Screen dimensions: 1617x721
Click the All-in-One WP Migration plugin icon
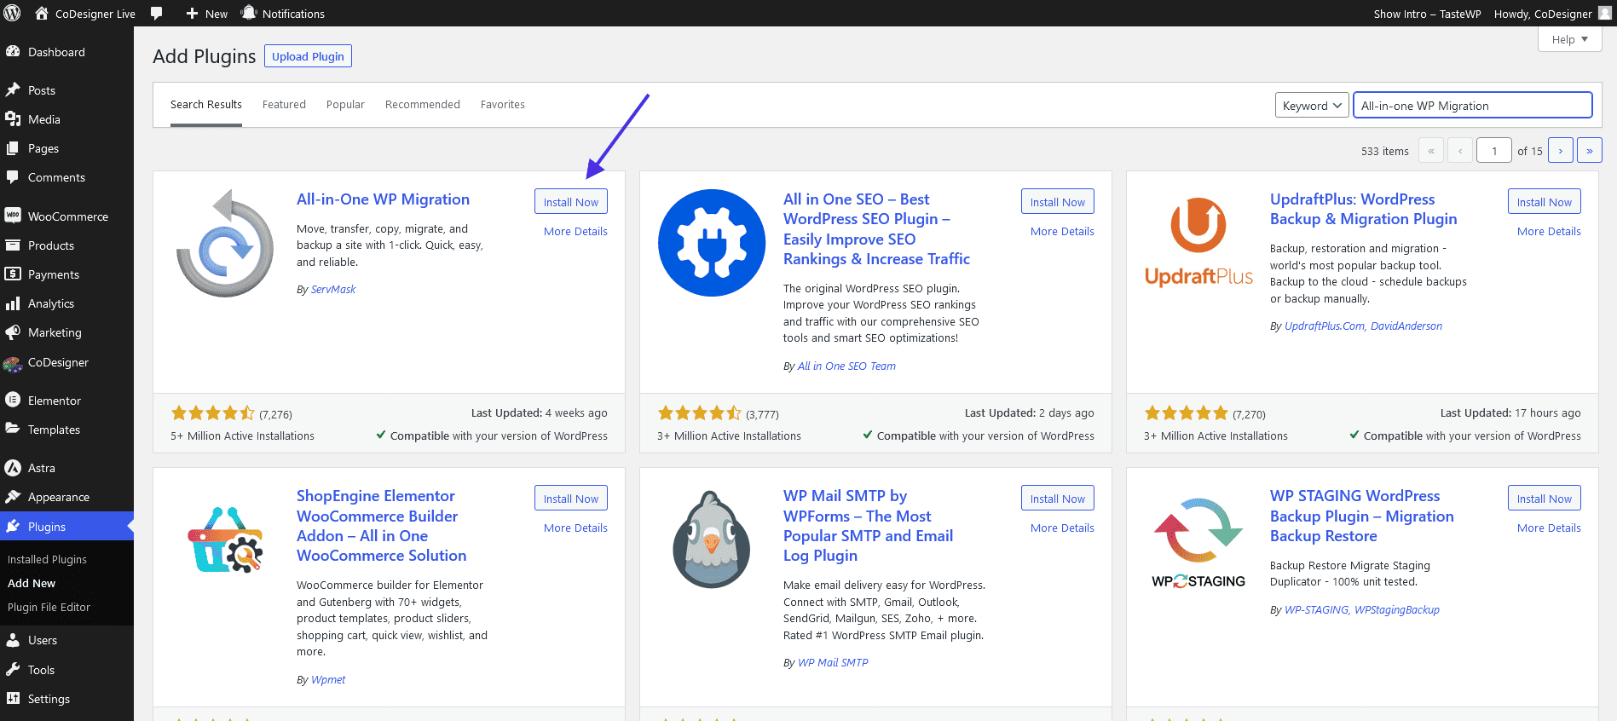pyautogui.click(x=225, y=243)
